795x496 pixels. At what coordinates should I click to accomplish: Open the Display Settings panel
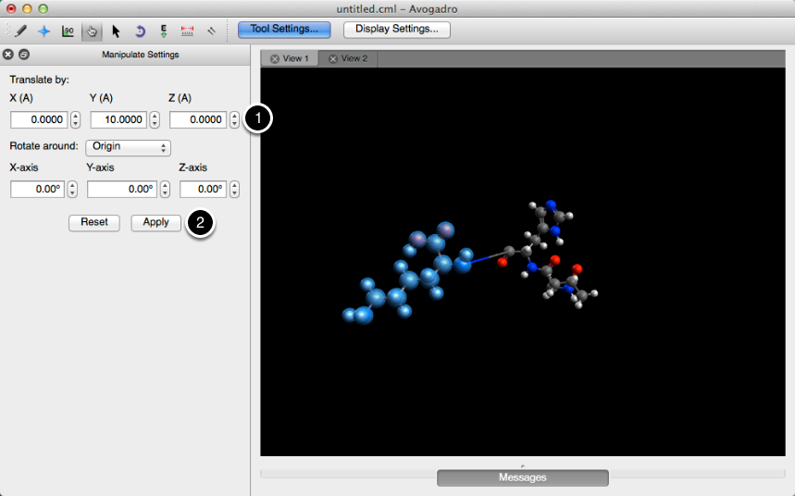pos(396,29)
